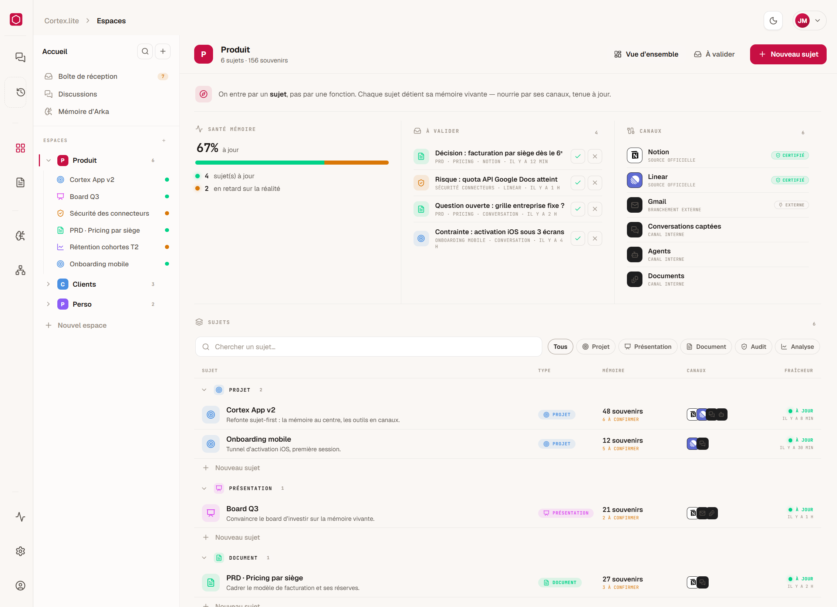Image resolution: width=837 pixels, height=607 pixels.
Task: Open the documents icon in left rail
Action: click(20, 182)
